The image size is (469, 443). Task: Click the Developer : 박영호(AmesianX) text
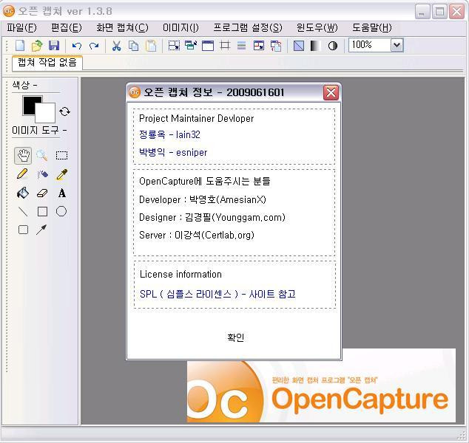point(203,199)
